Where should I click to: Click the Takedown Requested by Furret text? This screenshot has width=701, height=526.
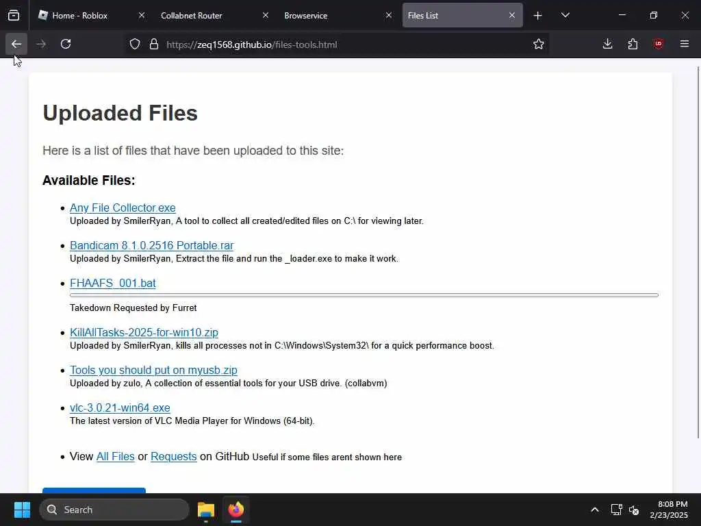[133, 308]
